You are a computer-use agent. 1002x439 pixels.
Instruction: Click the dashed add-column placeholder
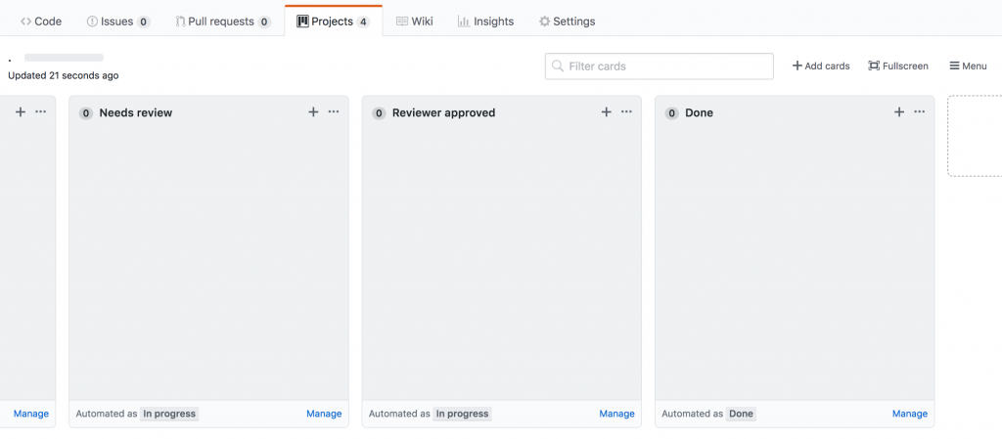coord(975,136)
